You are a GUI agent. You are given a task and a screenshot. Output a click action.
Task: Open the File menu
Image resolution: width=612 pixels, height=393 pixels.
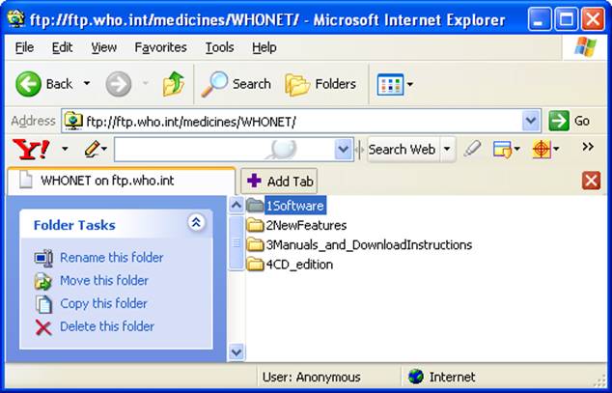(24, 47)
